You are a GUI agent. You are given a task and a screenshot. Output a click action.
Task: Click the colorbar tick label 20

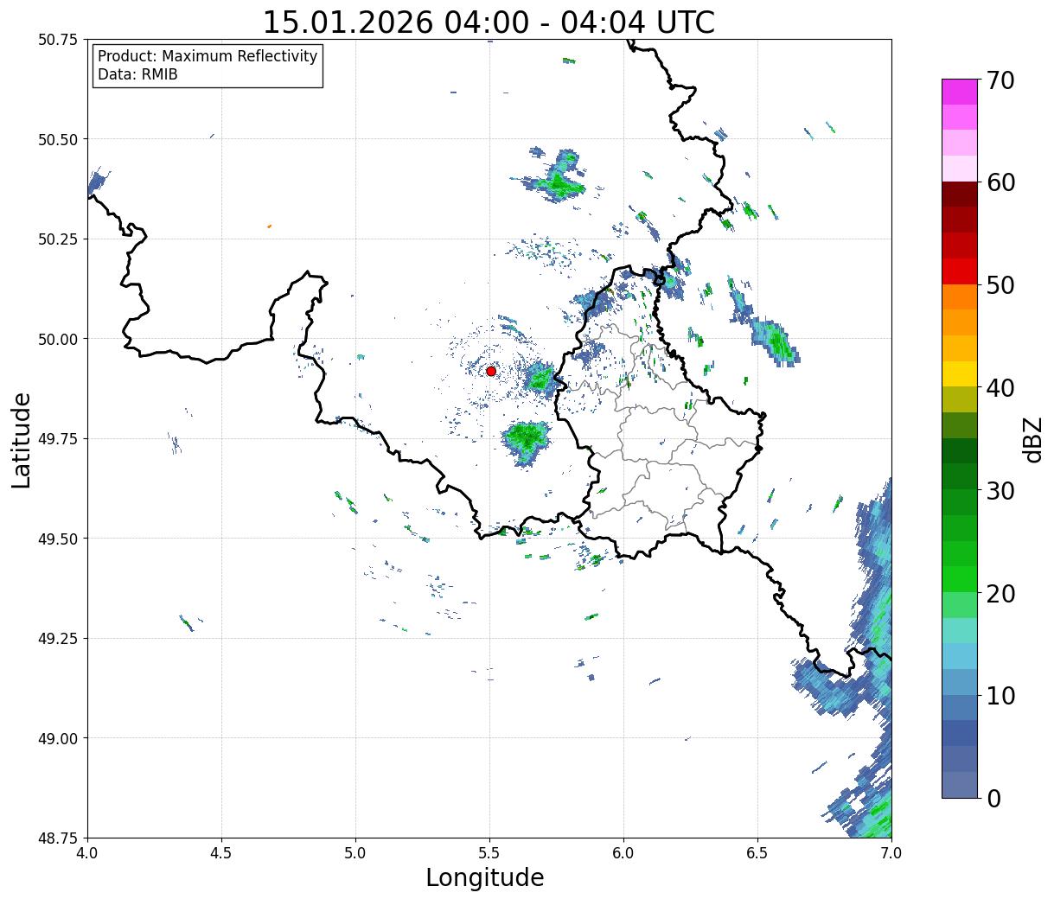coord(1000,593)
